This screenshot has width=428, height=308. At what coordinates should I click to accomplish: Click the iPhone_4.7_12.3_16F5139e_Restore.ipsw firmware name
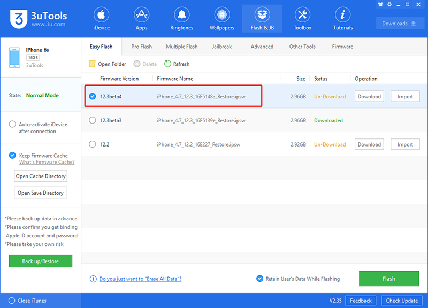pos(201,121)
